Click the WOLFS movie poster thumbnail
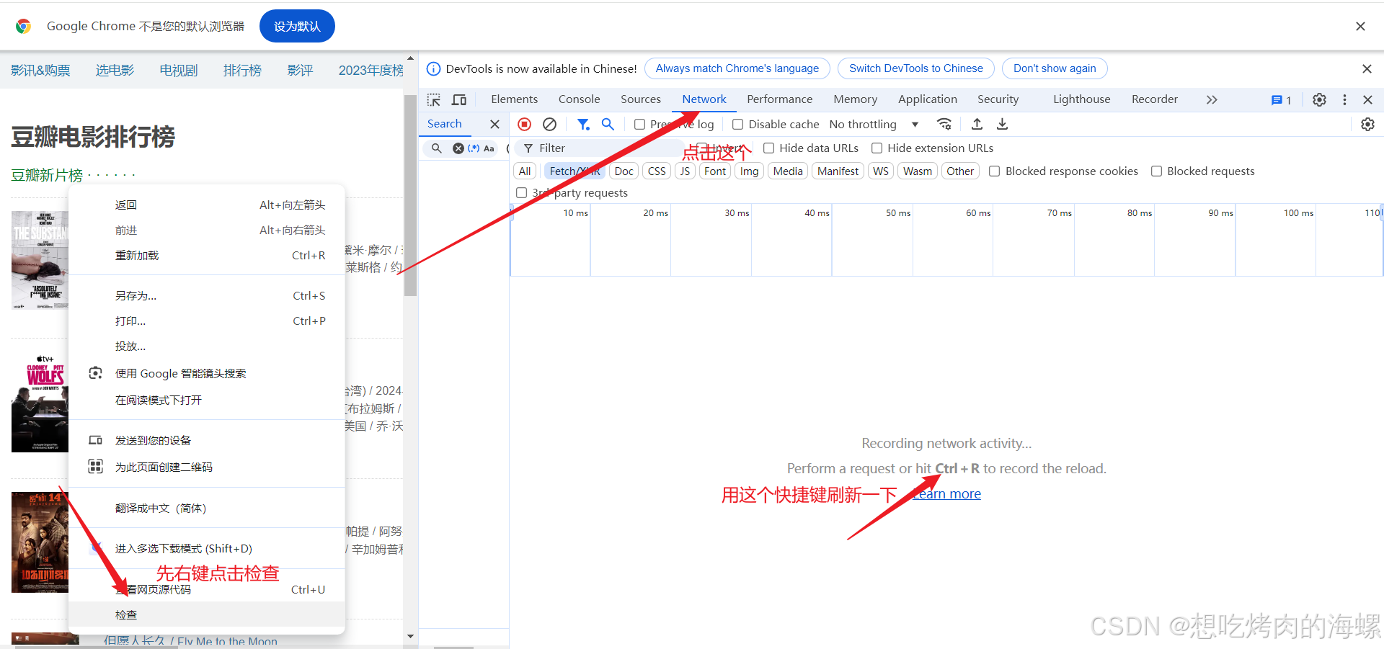 coord(40,403)
